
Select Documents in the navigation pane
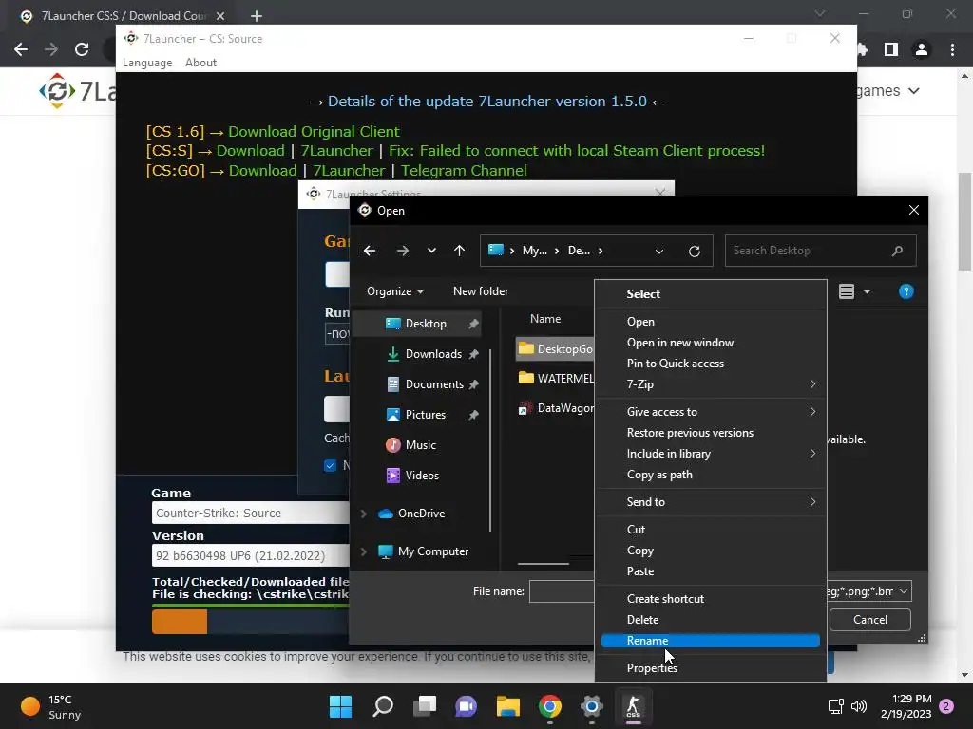tap(434, 384)
